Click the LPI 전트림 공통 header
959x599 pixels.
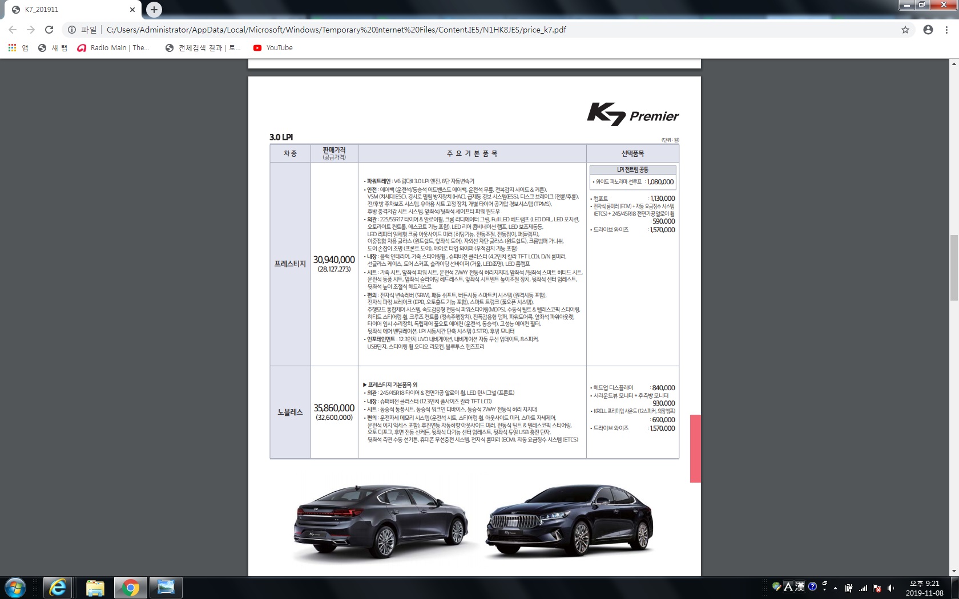[x=632, y=170]
